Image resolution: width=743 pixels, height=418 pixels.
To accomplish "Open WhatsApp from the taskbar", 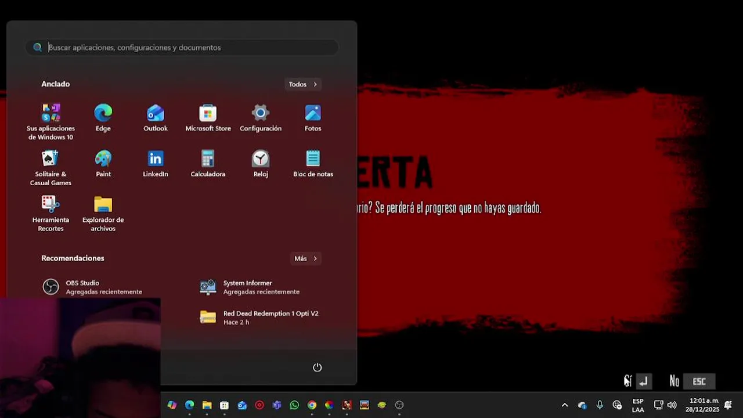I will point(294,405).
